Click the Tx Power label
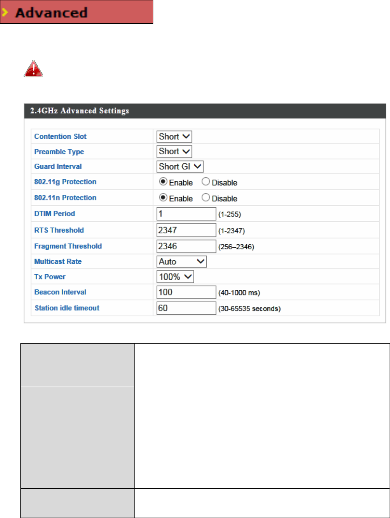The height and width of the screenshot is (518, 390). [50, 277]
